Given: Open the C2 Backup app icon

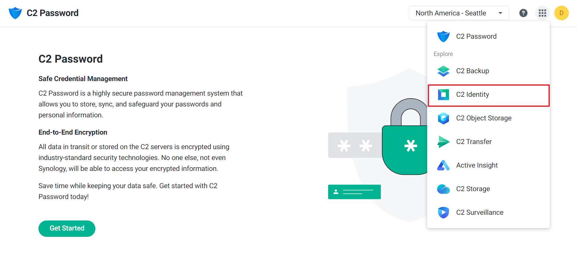Looking at the screenshot, I should [x=443, y=71].
